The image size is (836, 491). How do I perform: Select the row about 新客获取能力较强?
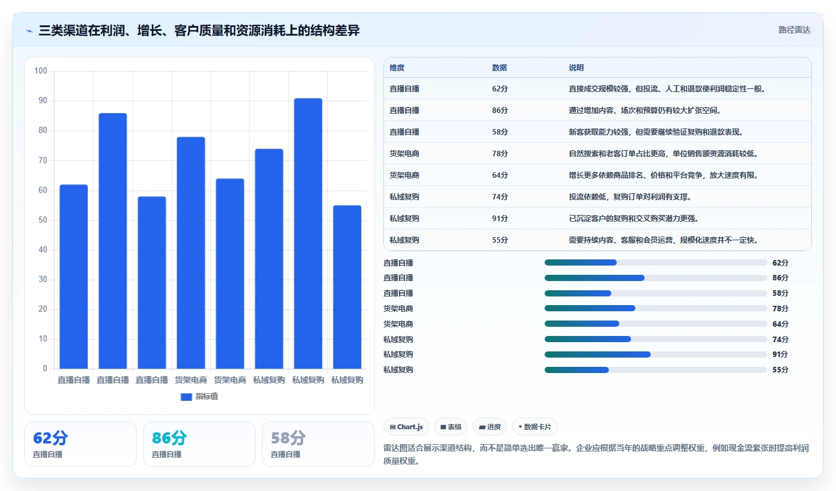[x=597, y=132]
